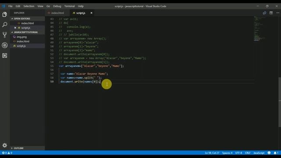Click the errors count in status bar
This screenshot has height=158, width=281.
(4, 153)
